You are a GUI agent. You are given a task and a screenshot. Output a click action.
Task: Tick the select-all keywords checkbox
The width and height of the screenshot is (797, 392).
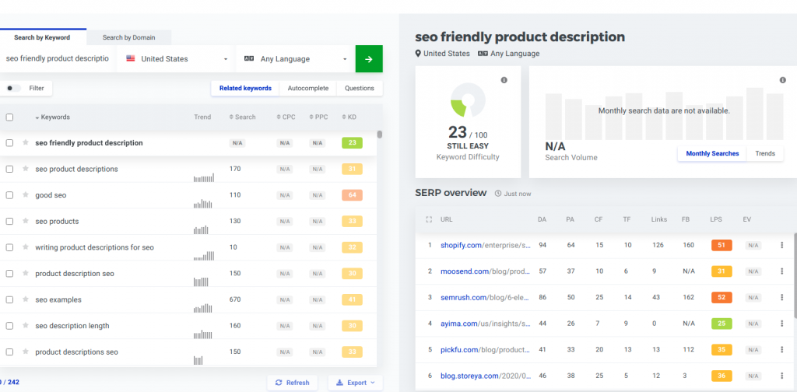[x=9, y=117]
